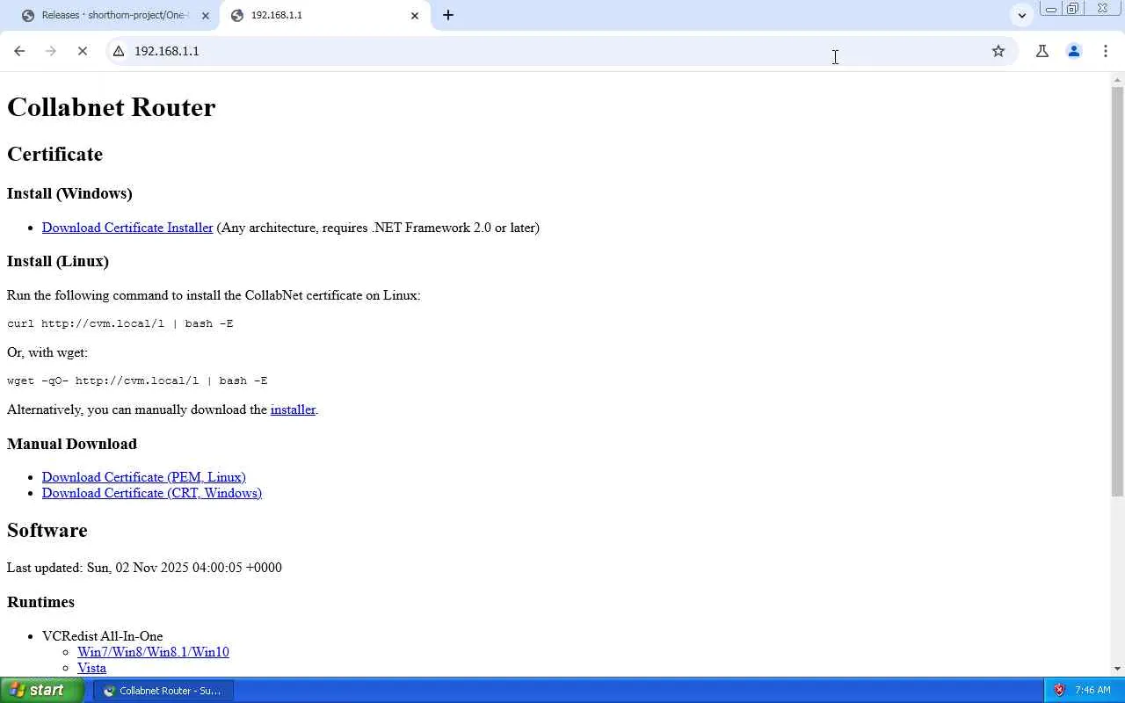Open the manual 'installer' link
The image size is (1125, 703).
click(293, 409)
